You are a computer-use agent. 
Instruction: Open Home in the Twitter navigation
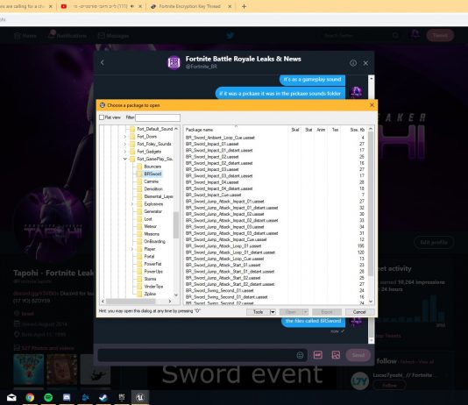[x=25, y=36]
